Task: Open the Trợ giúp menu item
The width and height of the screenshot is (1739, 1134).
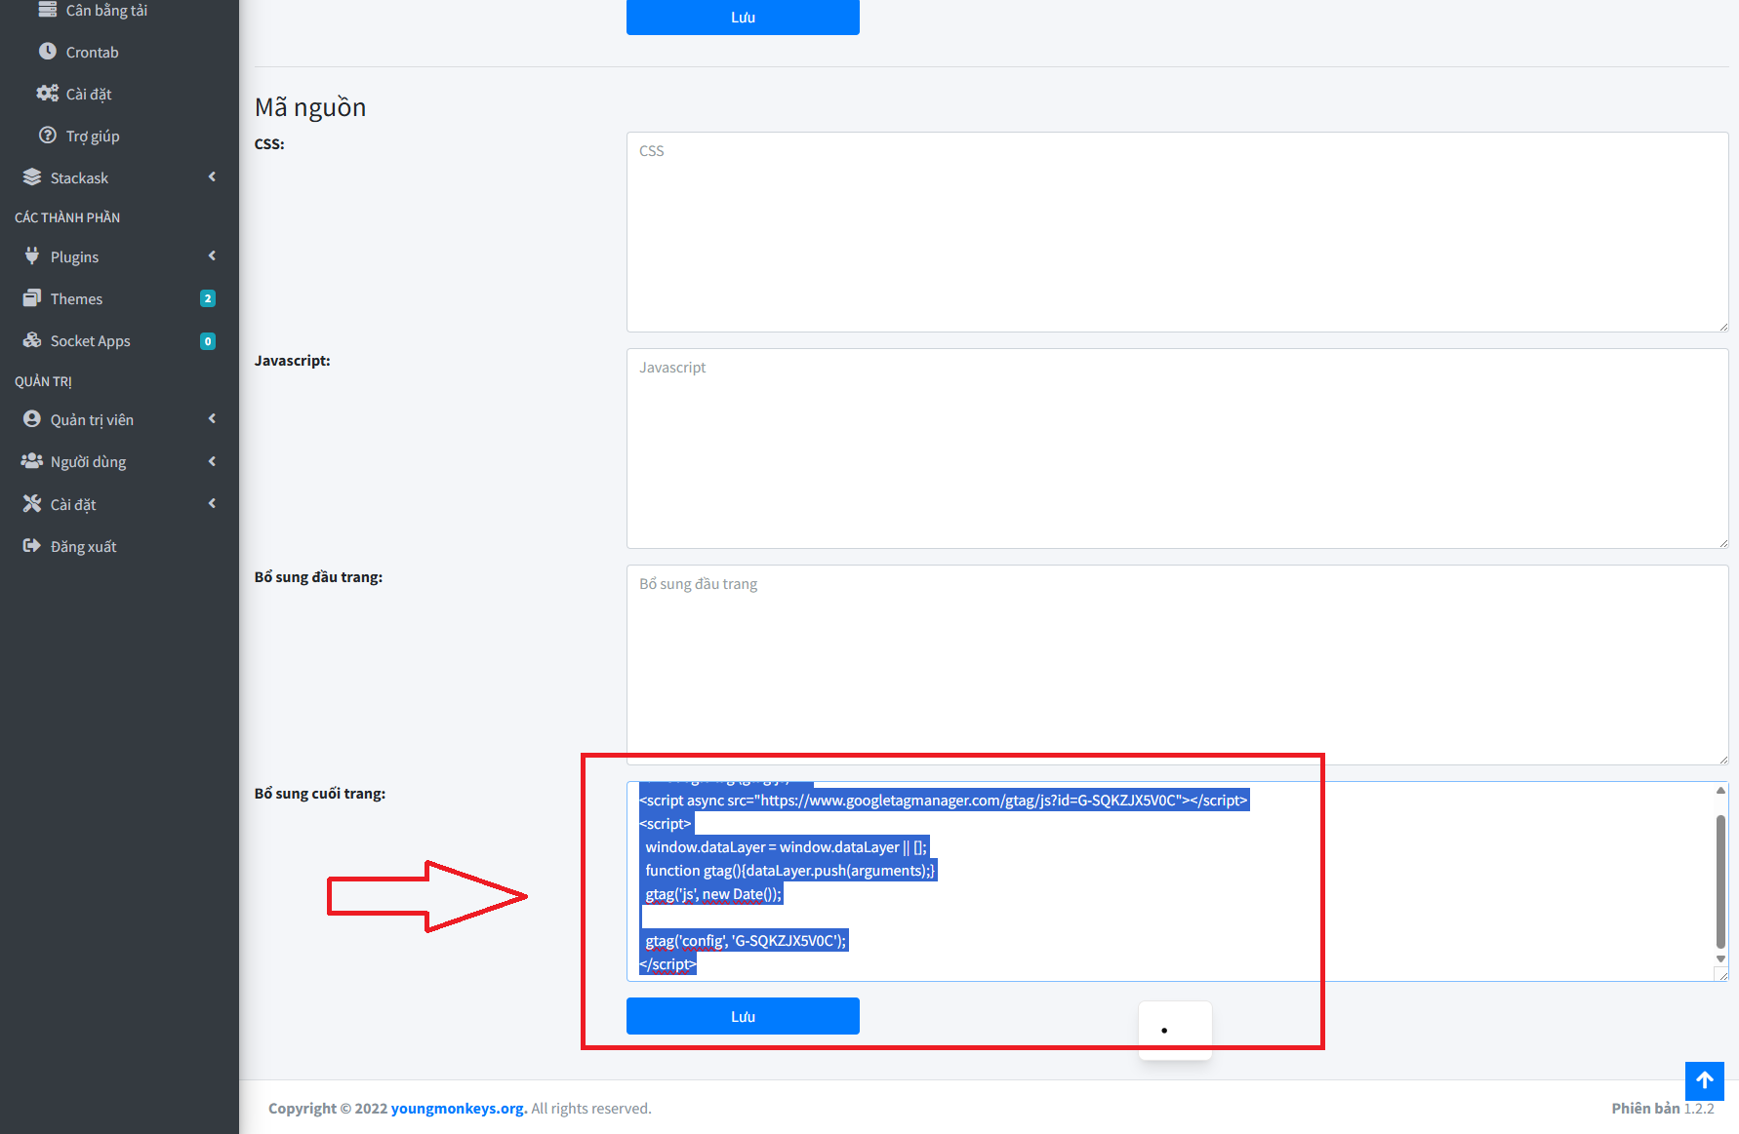Action: coord(119,136)
